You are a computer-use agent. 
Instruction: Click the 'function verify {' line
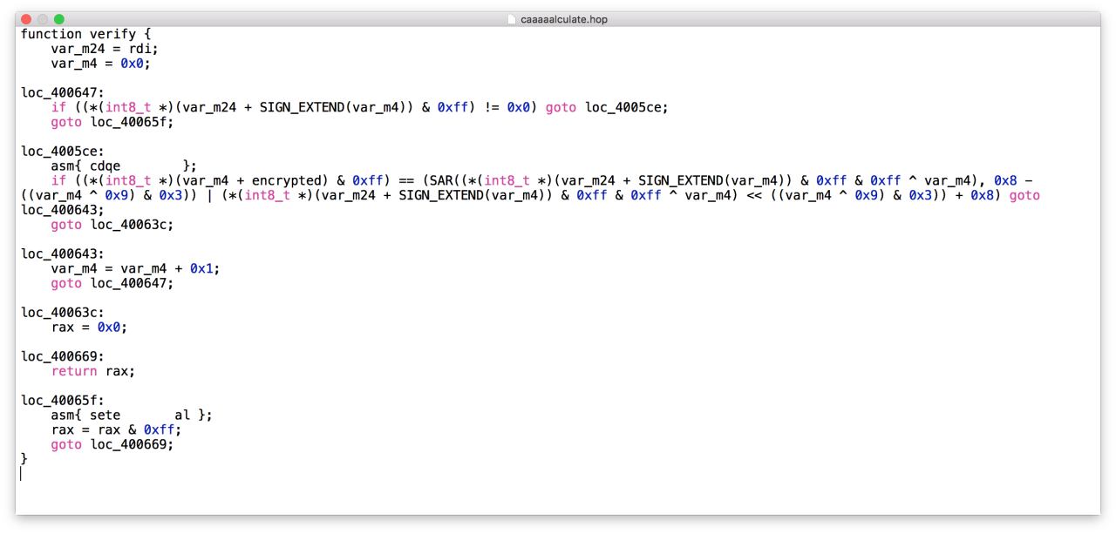[86, 34]
